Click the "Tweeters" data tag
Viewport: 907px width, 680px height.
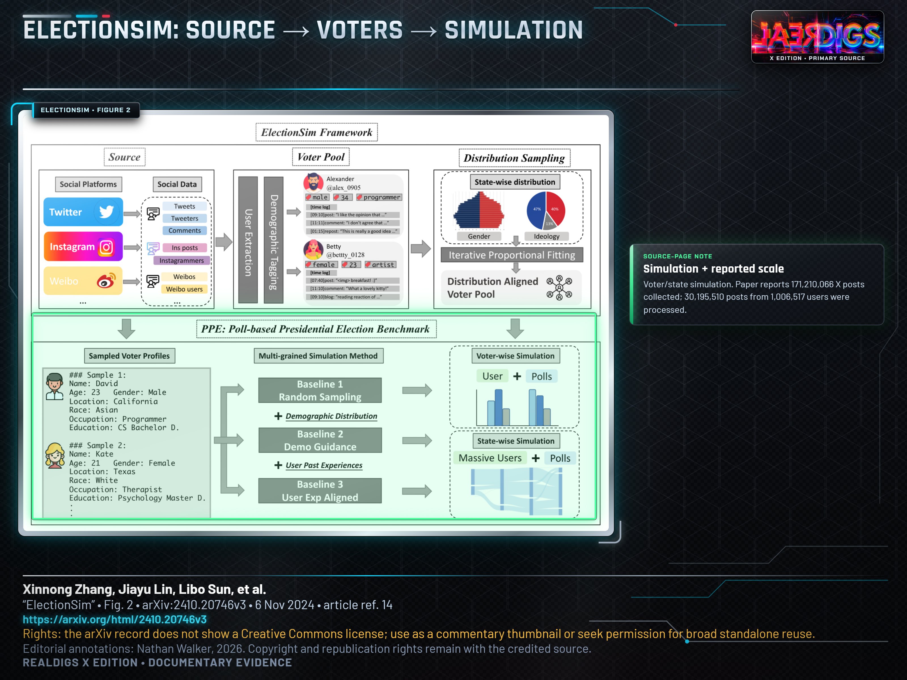185,218
